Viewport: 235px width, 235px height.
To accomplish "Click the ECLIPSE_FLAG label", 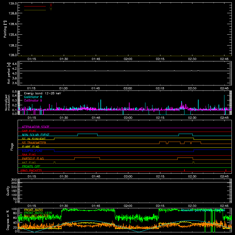I will [x=32, y=151].
